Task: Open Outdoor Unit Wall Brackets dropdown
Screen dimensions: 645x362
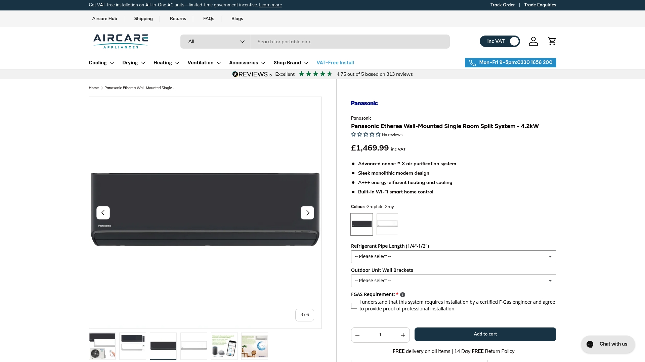Action: [454, 281]
